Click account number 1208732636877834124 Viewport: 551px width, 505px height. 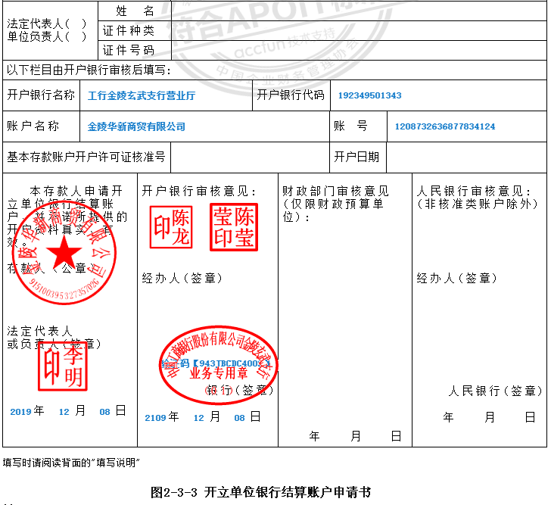[x=445, y=126]
